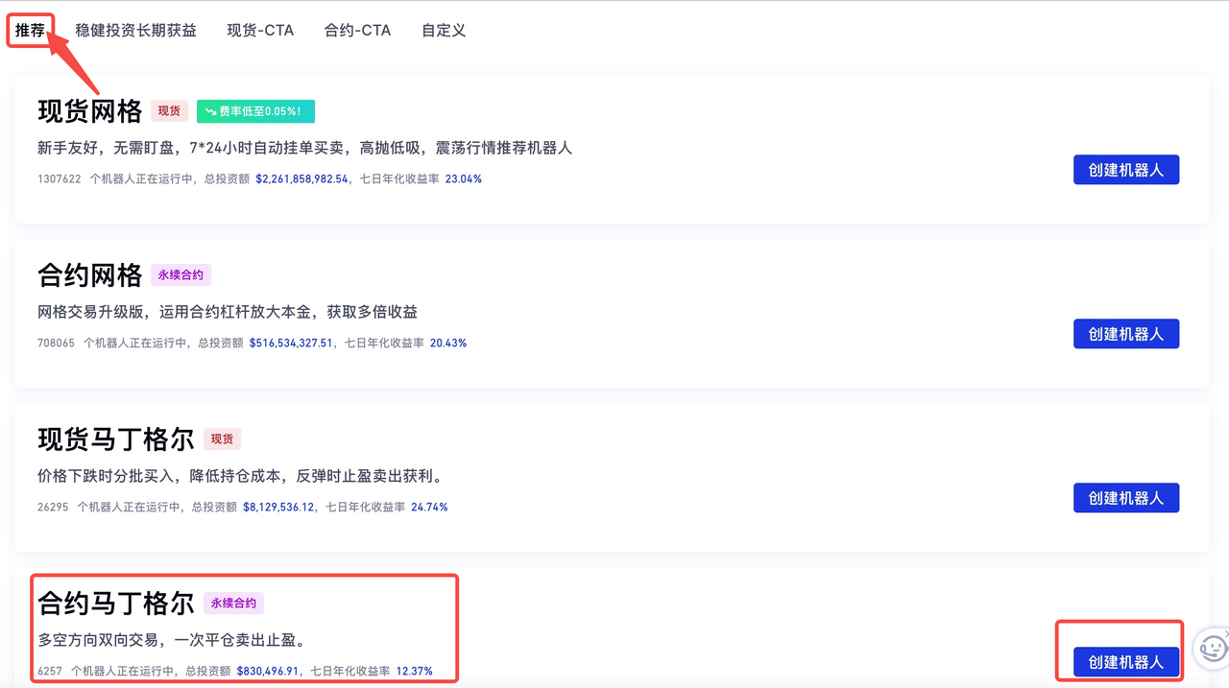Dismiss the floating support widget with its X

click(1225, 634)
